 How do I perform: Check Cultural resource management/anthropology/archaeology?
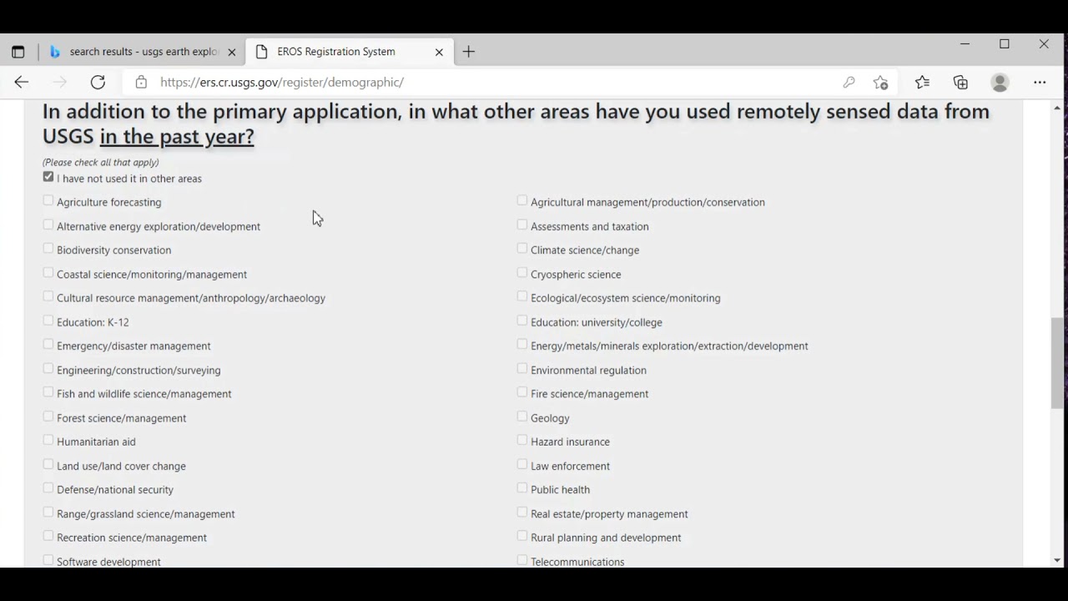coord(48,296)
